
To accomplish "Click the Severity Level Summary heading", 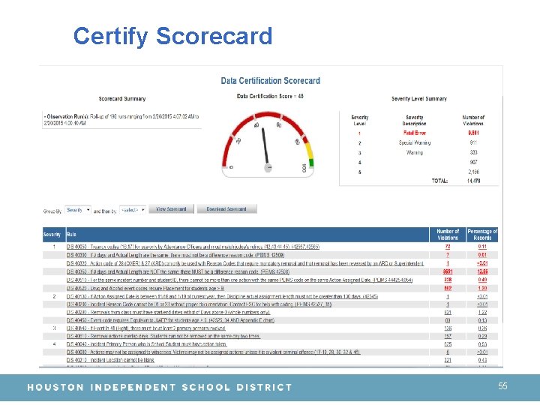I will (419, 99).
